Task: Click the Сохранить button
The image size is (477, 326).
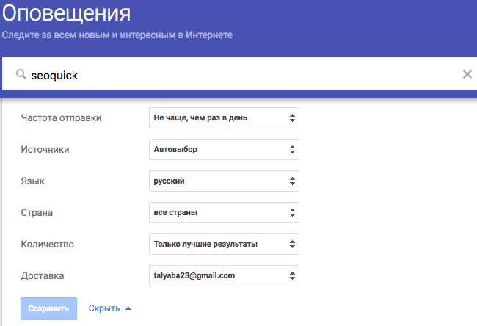Action: tap(48, 308)
